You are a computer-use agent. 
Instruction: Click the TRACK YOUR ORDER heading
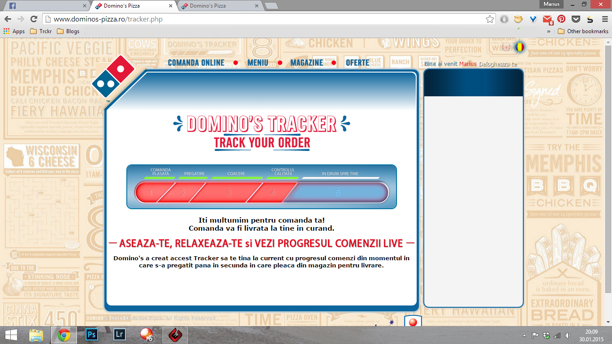[262, 143]
